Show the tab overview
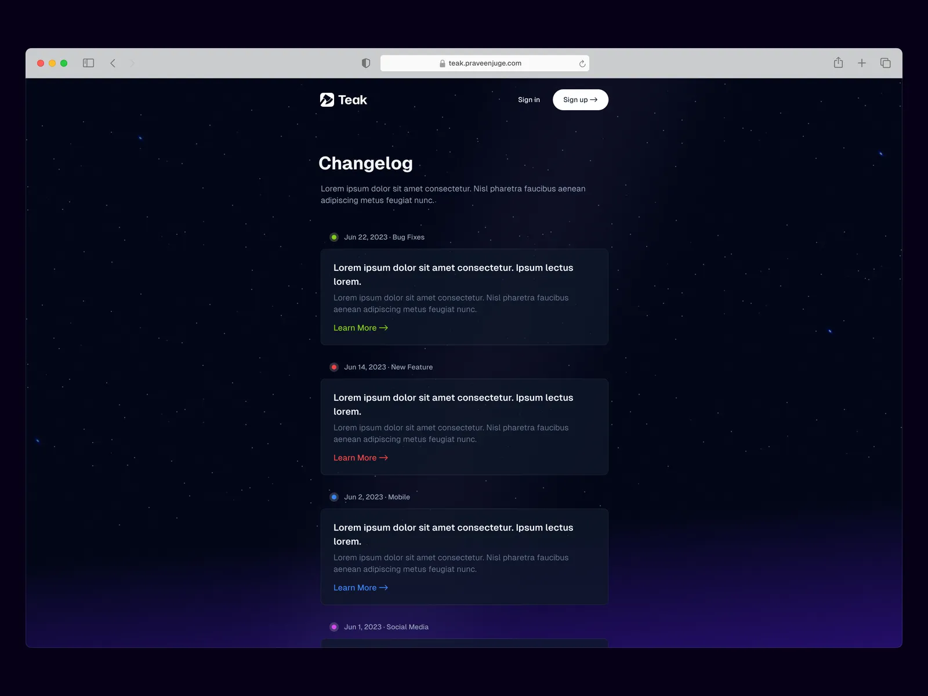The image size is (928, 696). tap(885, 63)
